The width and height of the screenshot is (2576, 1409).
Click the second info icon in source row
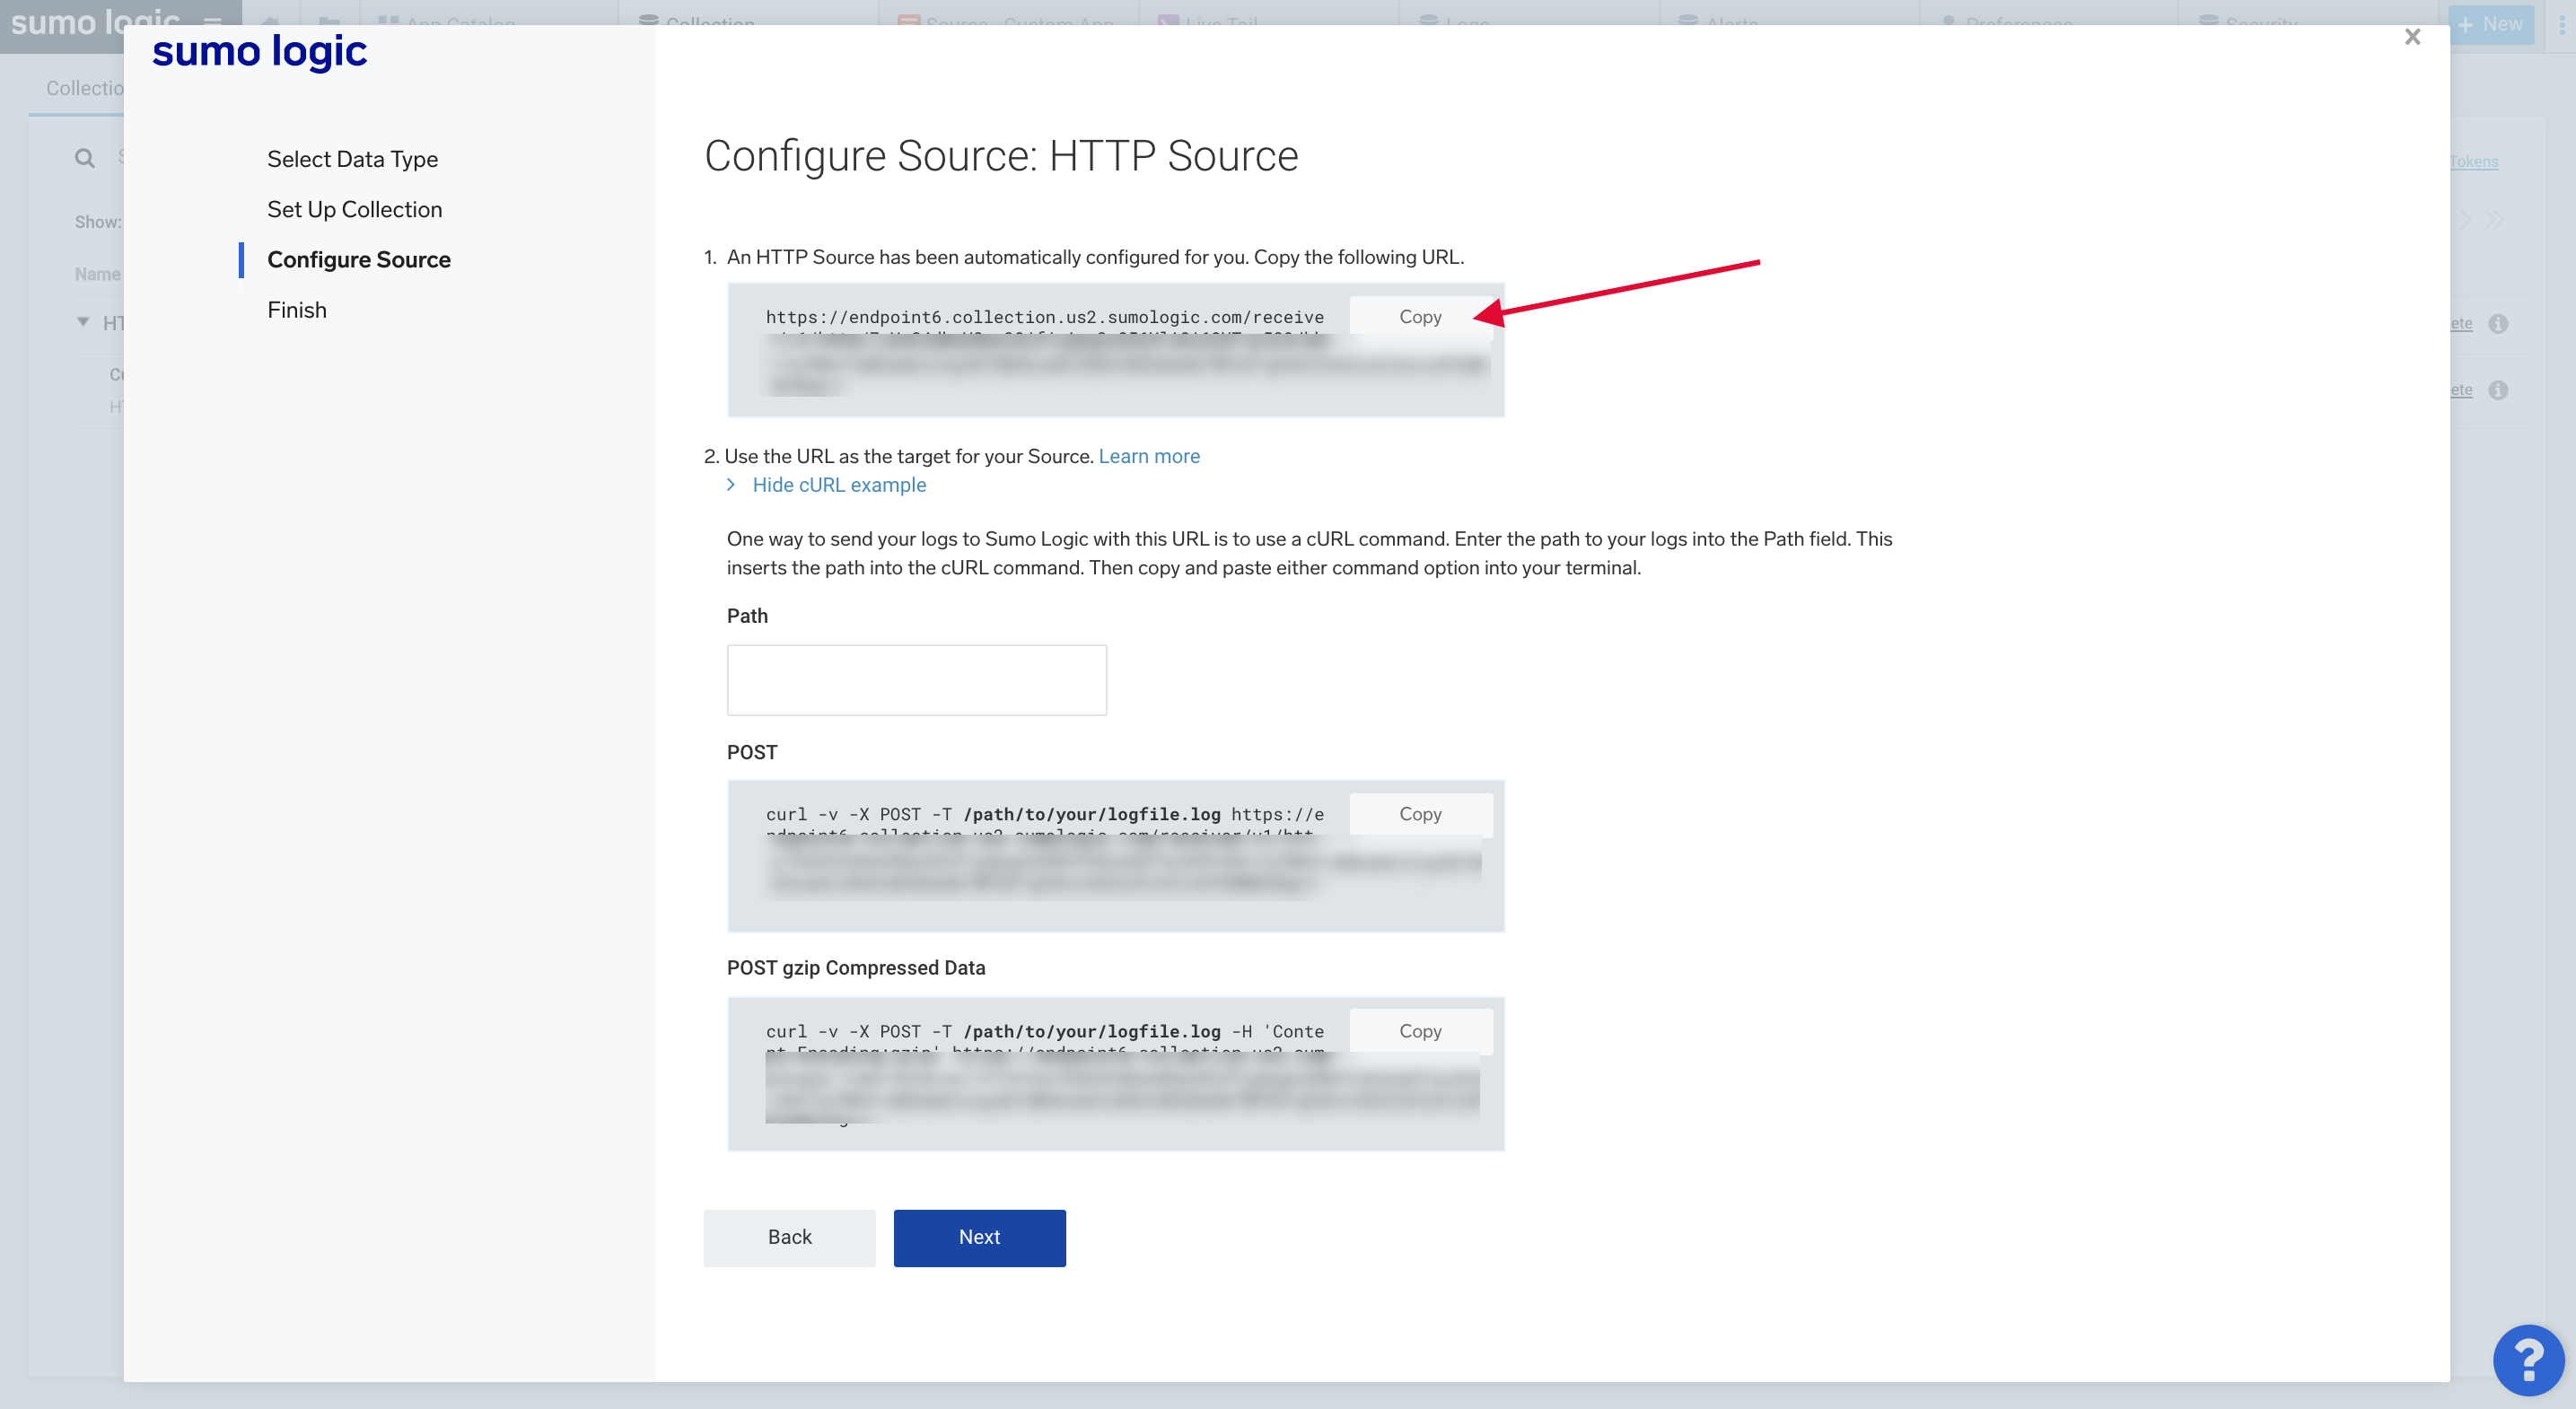tap(2498, 390)
